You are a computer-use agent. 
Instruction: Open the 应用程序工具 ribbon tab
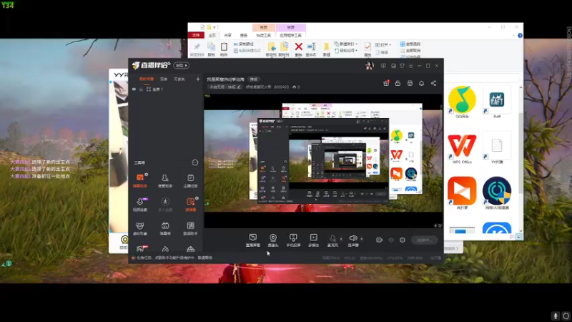(x=291, y=35)
